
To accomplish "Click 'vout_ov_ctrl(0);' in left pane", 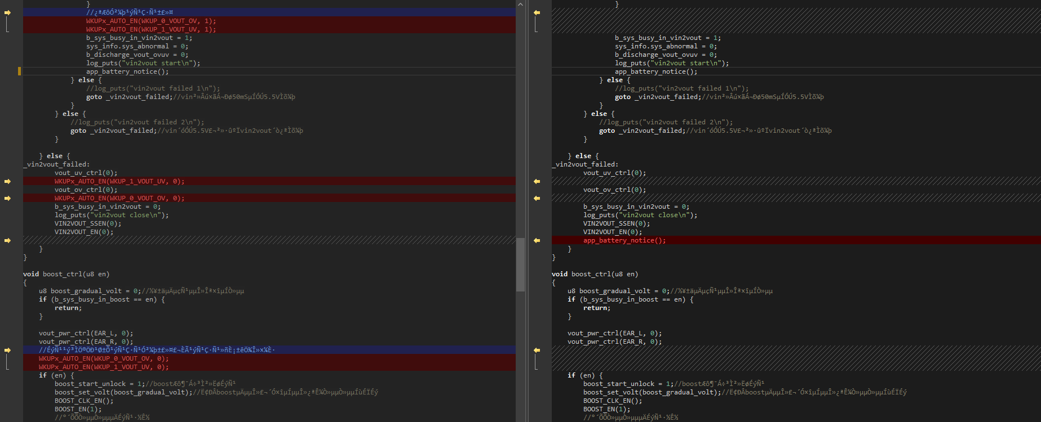I will point(86,190).
